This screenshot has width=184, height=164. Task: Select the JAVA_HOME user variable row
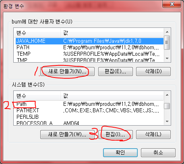click(89, 41)
